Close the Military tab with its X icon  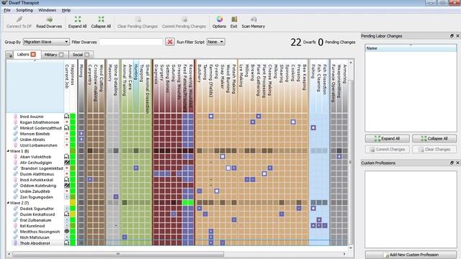61,55
